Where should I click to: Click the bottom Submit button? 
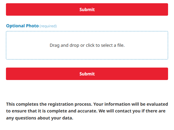tap(87, 74)
